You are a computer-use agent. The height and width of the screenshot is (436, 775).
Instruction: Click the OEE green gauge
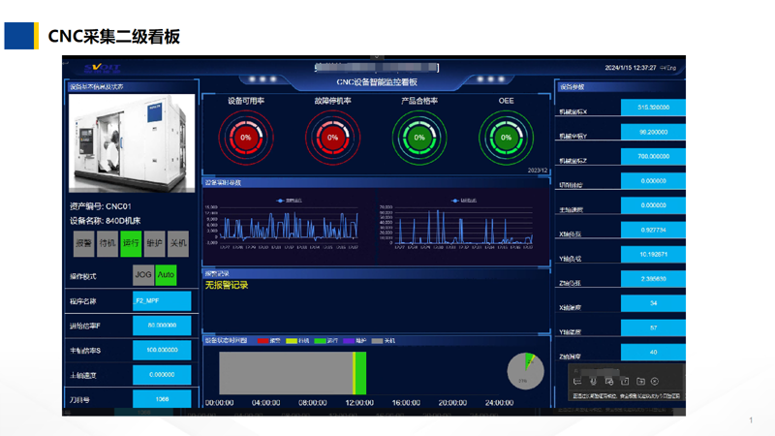coord(506,137)
